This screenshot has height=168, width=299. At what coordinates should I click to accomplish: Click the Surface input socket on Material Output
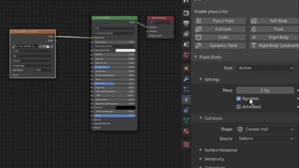coord(147,27)
